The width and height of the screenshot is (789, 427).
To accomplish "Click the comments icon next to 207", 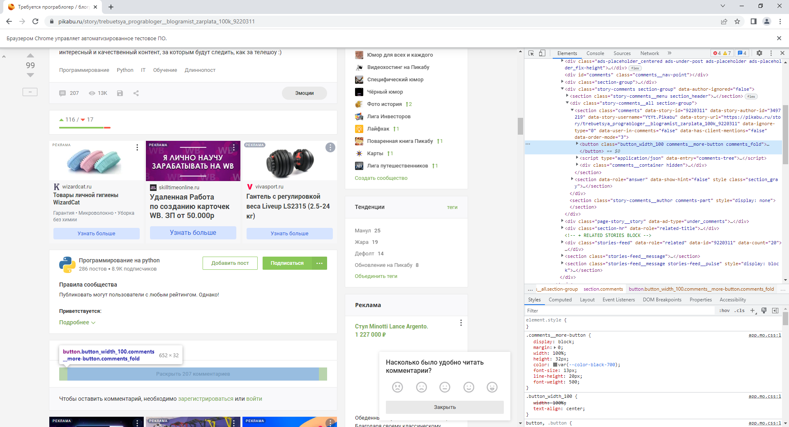I will [x=62, y=93].
